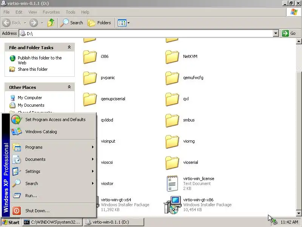302x227 pixels.
Task: Click Share this folder link
Action: click(32, 69)
